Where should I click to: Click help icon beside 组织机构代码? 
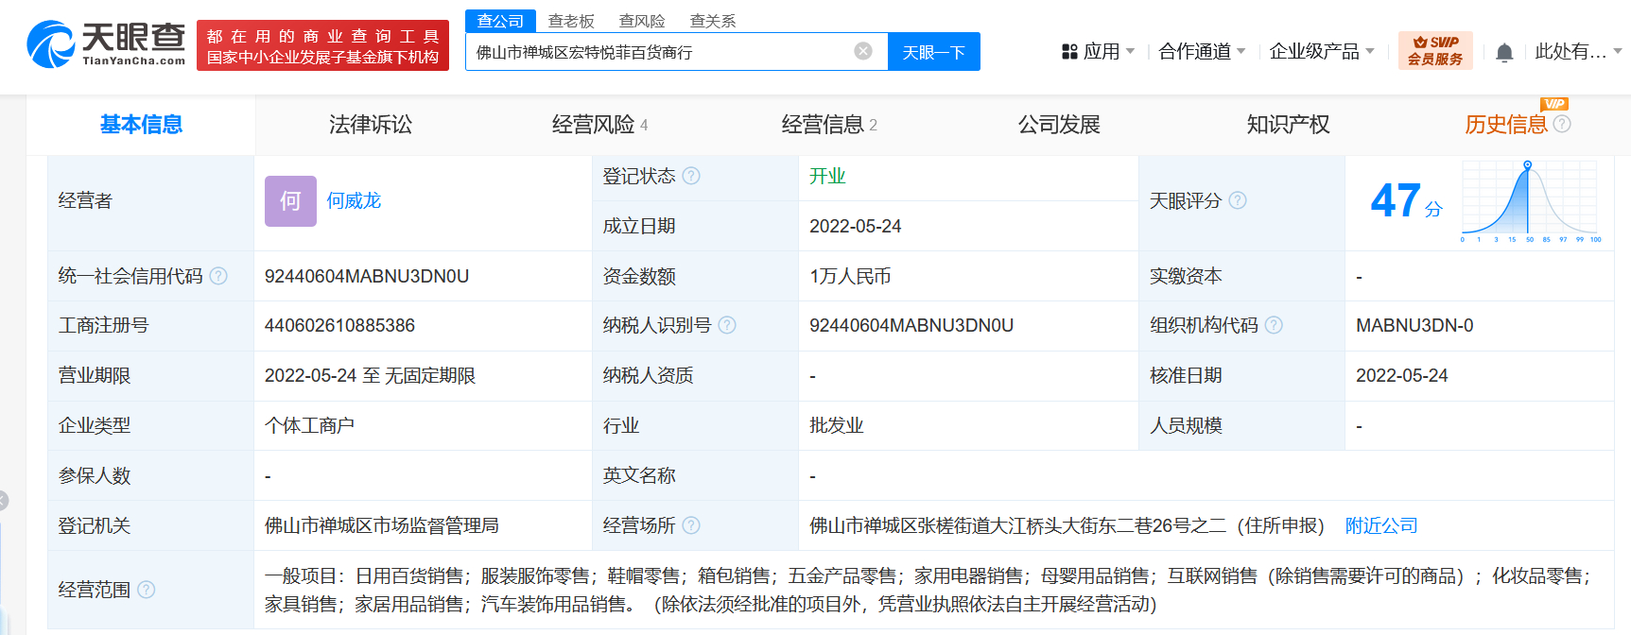point(1274,325)
